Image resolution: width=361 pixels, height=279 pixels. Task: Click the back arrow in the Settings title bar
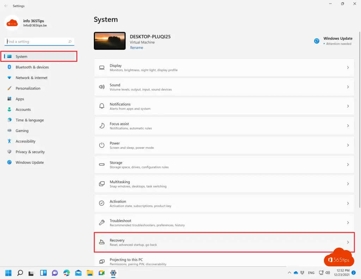tap(6, 6)
